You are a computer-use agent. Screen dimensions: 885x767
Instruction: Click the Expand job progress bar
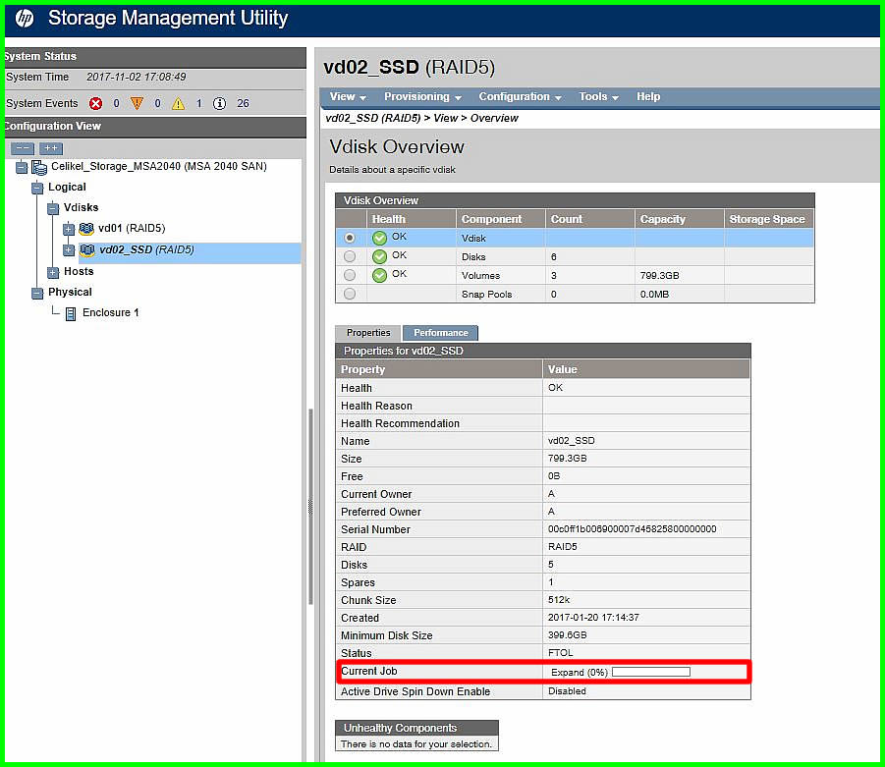[650, 673]
